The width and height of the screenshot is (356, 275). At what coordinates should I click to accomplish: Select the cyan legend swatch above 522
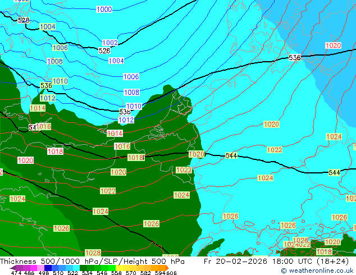76,268
